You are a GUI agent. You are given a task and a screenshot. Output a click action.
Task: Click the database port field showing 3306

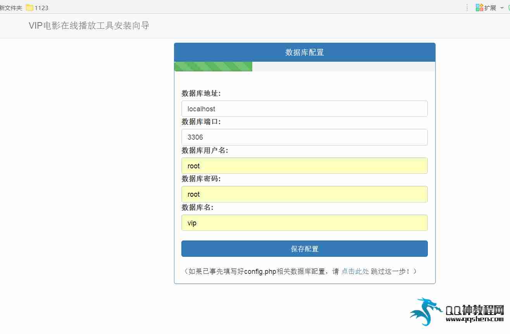click(304, 137)
